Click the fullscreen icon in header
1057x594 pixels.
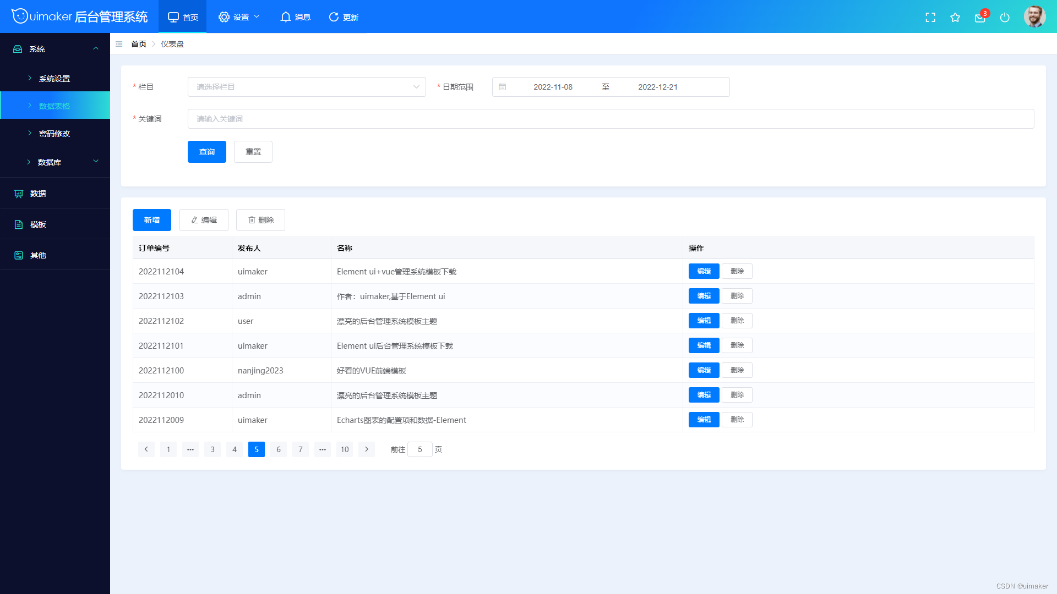(x=930, y=18)
